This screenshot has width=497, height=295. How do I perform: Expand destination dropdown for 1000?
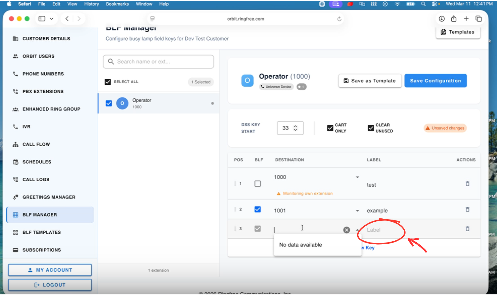click(358, 177)
